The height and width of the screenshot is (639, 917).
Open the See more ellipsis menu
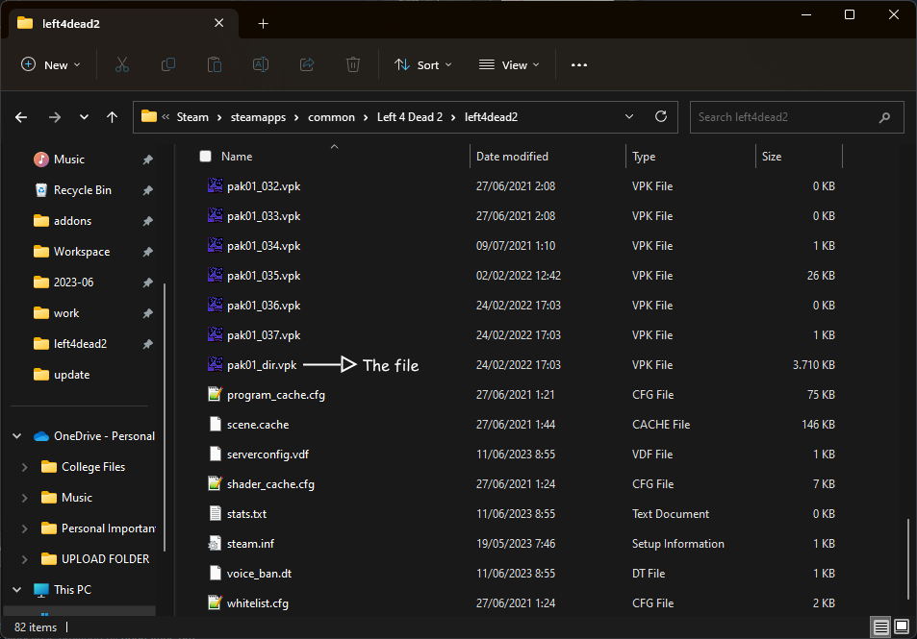coord(578,64)
